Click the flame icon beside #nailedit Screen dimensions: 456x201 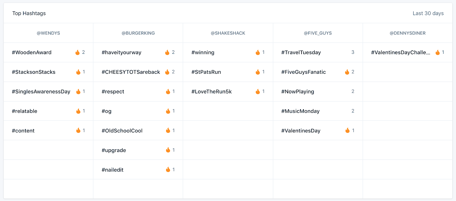pyautogui.click(x=168, y=170)
